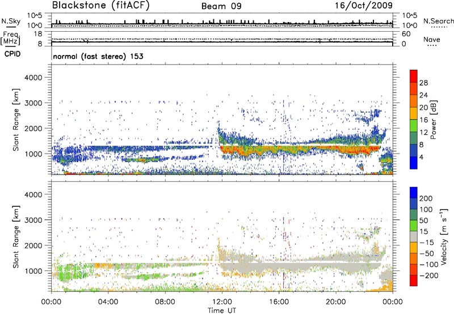Viewport: 454px width, 314px height.
Task: Click the "1000" tick of the power panel
Action: click(x=33, y=154)
